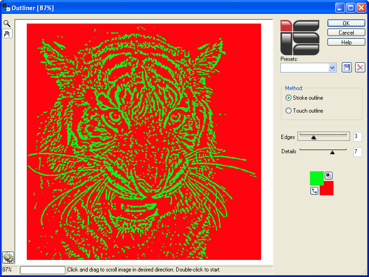This screenshot has height=277, width=369.
Task: Delete the preset with the red X icon
Action: pos(360,67)
